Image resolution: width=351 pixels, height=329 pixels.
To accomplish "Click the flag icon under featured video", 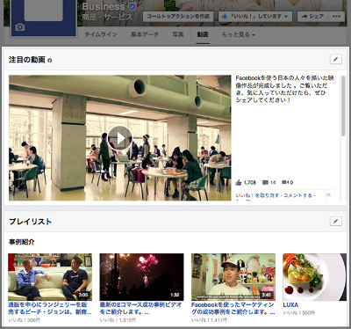I will pyautogui.click(x=328, y=195).
